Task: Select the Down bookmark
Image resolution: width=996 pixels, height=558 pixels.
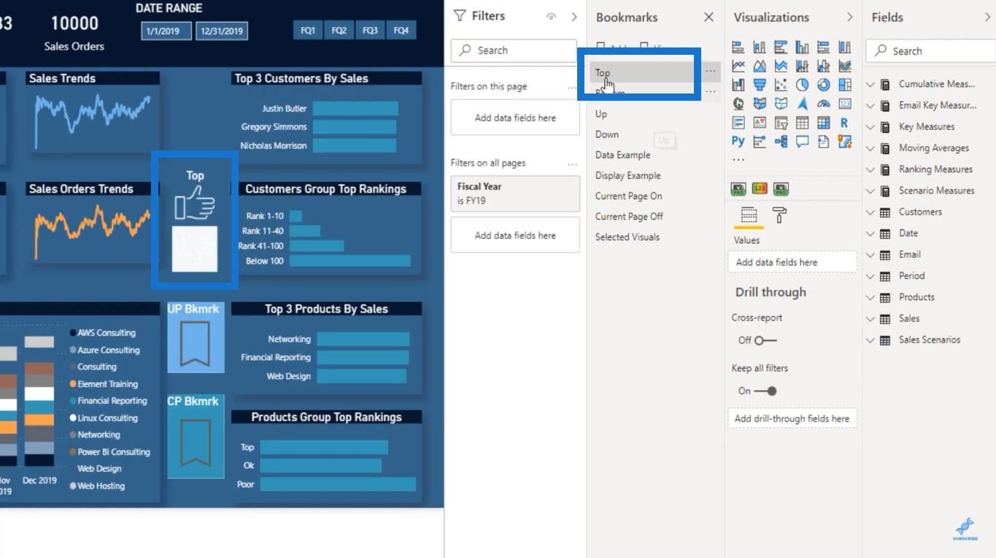Action: [x=607, y=134]
